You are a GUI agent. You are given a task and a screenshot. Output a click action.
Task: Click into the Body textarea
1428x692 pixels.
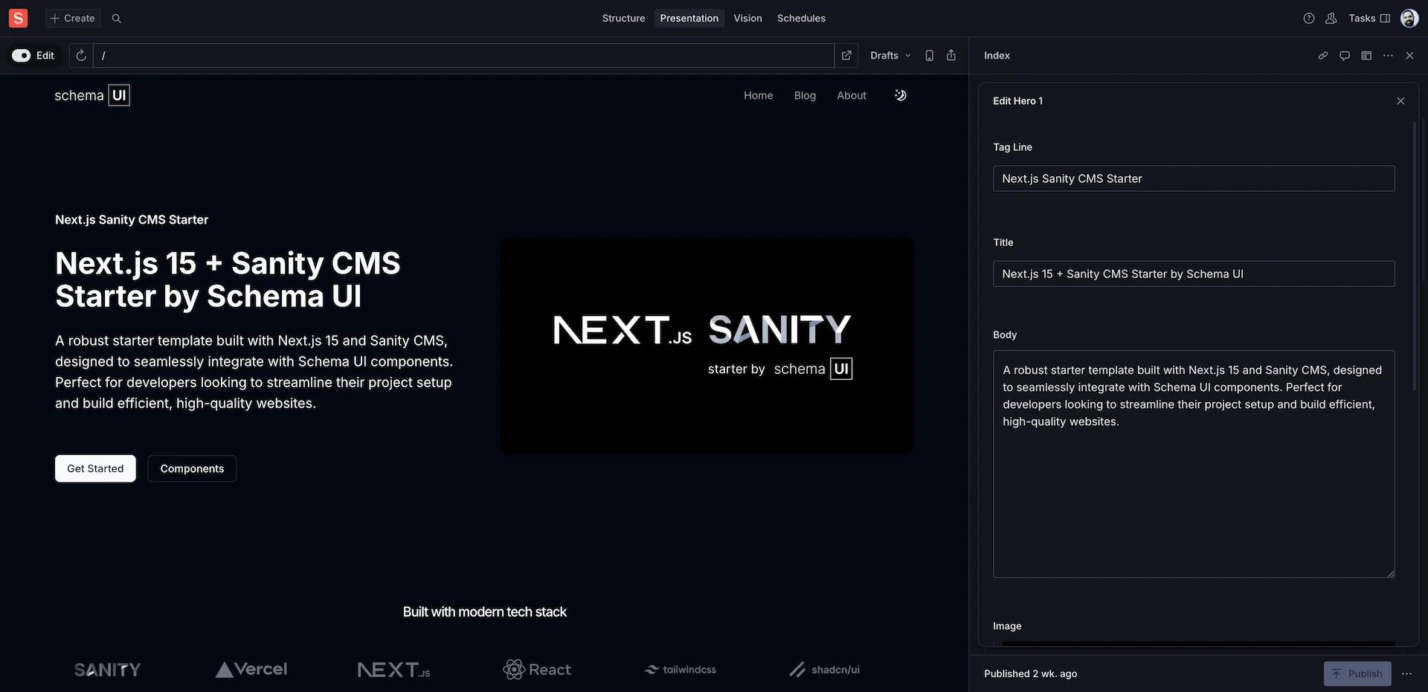(x=1194, y=464)
